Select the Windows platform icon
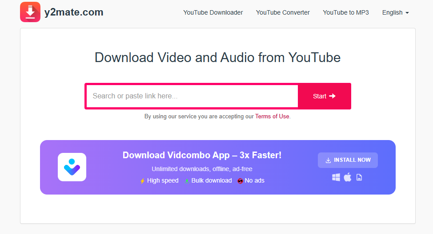The width and height of the screenshot is (433, 234). tap(336, 177)
